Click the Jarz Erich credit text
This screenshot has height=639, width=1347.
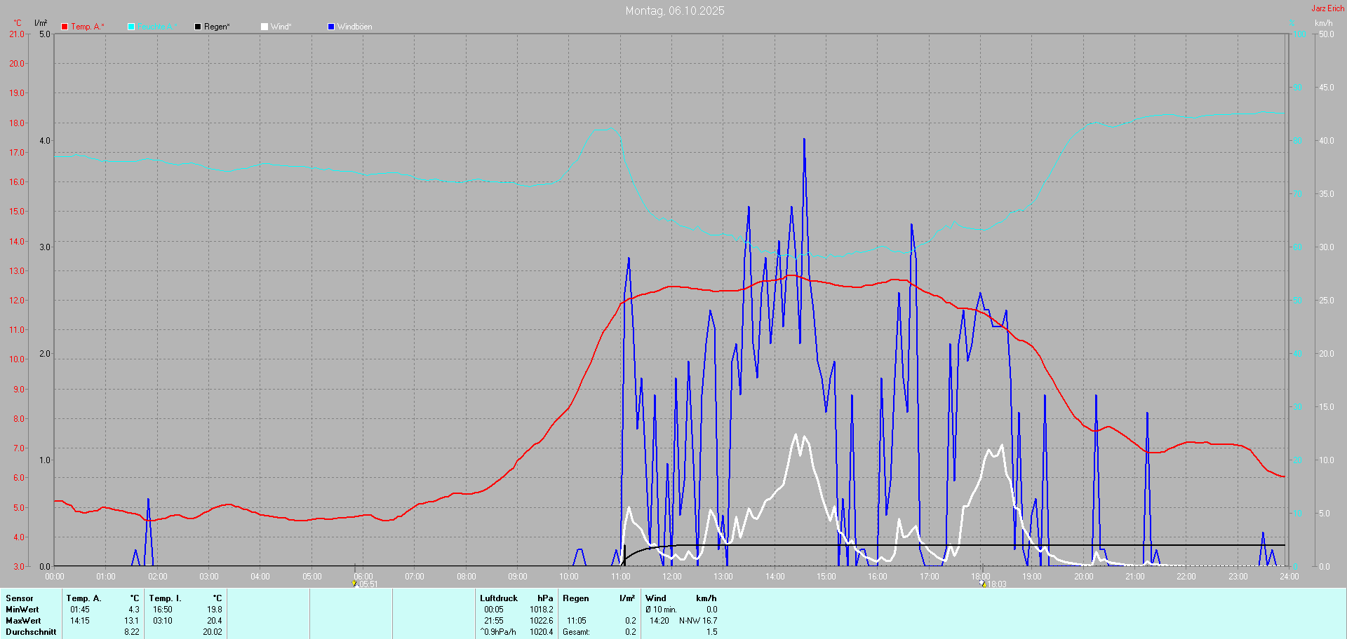coord(1328,8)
